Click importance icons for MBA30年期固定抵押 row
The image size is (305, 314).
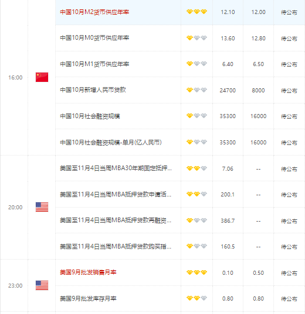click(196, 168)
